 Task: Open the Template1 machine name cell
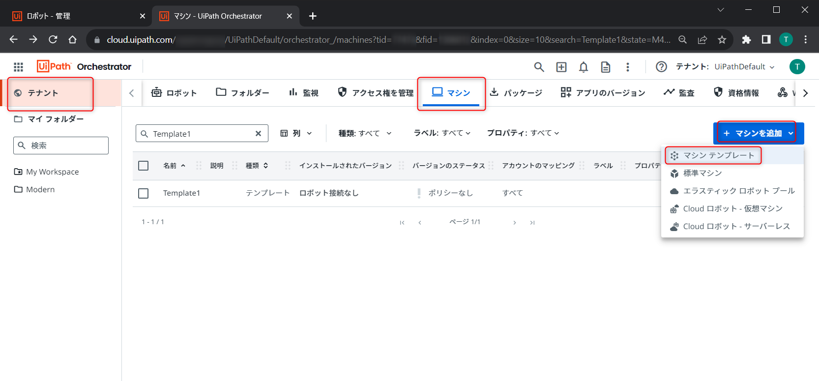[181, 193]
